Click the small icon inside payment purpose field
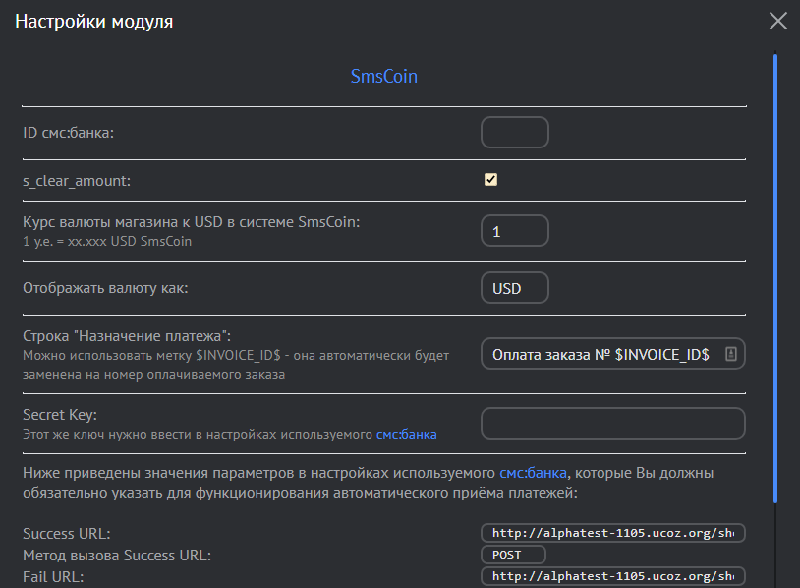Screen dimensions: 800x588 click(730, 355)
